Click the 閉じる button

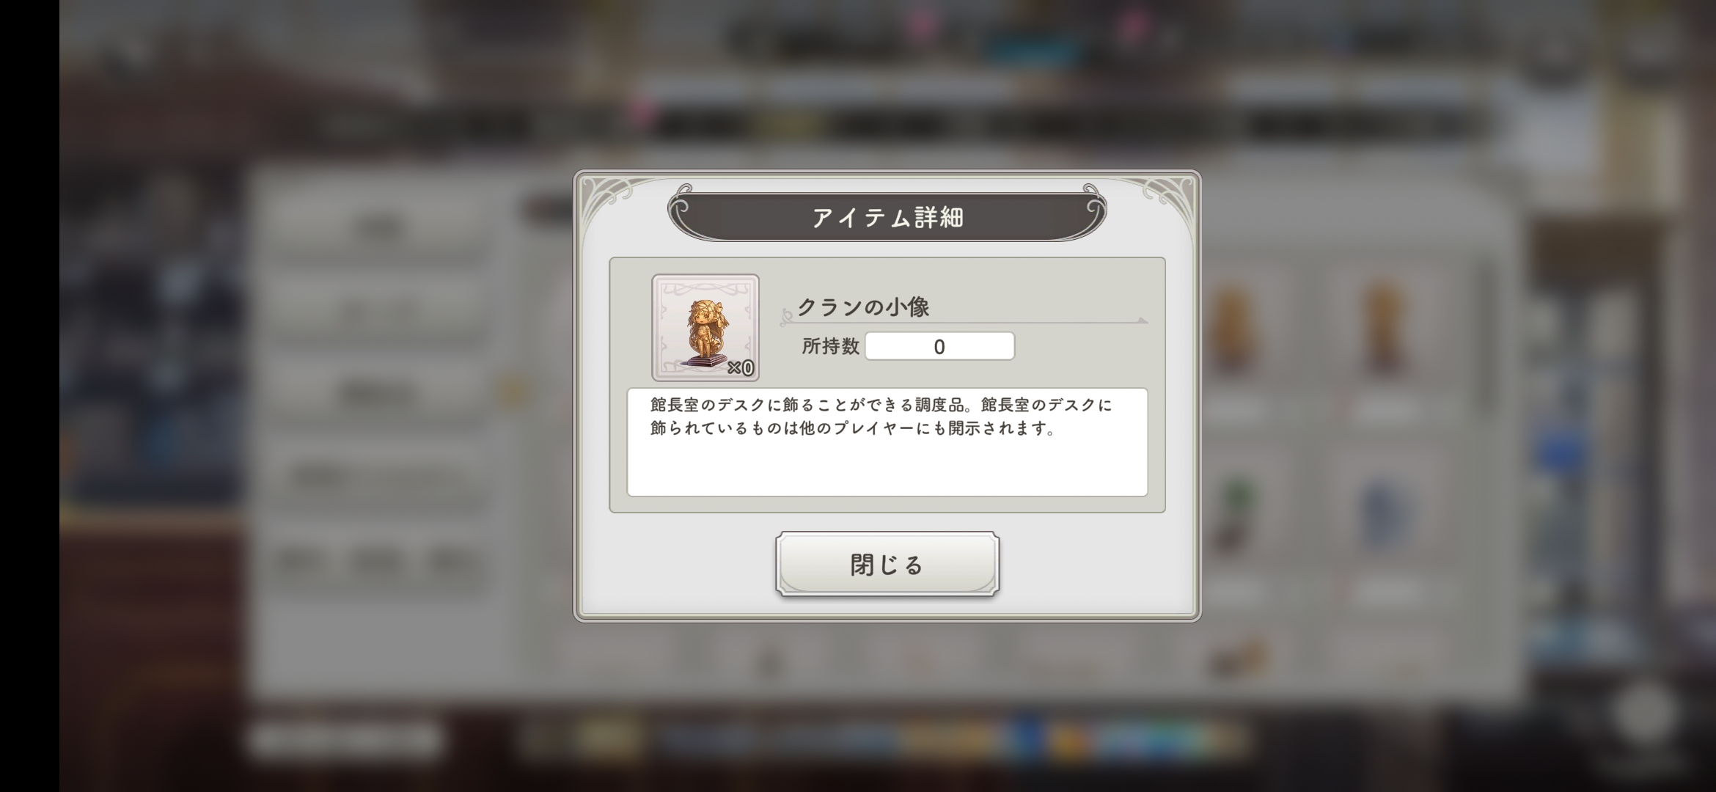[x=887, y=564]
